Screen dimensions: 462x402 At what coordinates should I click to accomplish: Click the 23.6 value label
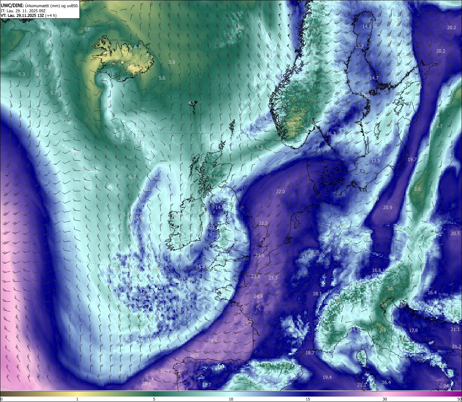pos(260,255)
